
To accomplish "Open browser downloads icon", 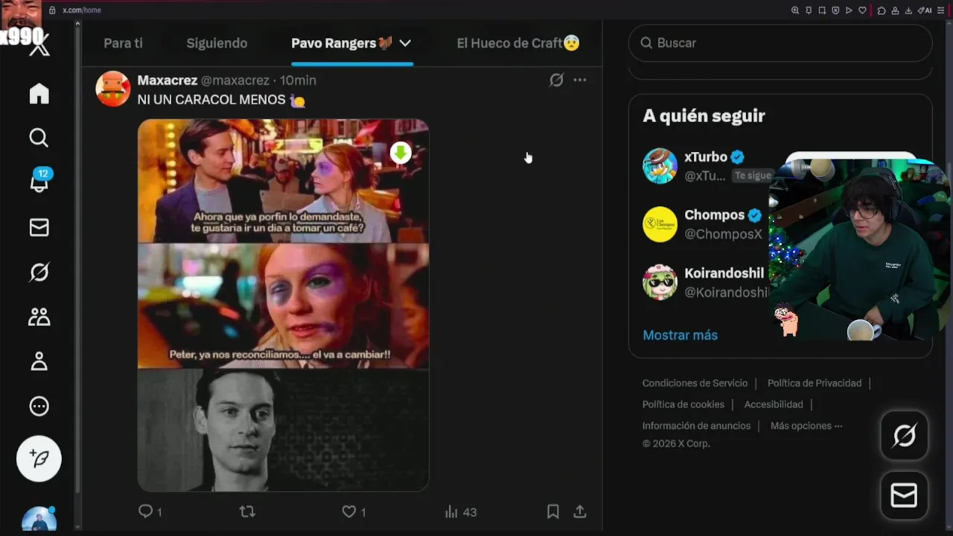I will pyautogui.click(x=908, y=10).
